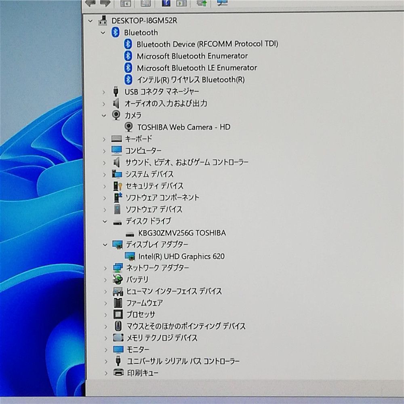Click the Bluetooth category icon
The height and width of the screenshot is (404, 404).
[x=115, y=32]
